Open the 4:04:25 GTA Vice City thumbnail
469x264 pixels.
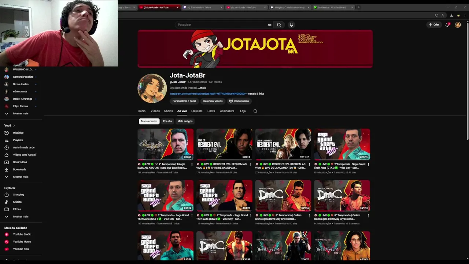tap(224, 195)
